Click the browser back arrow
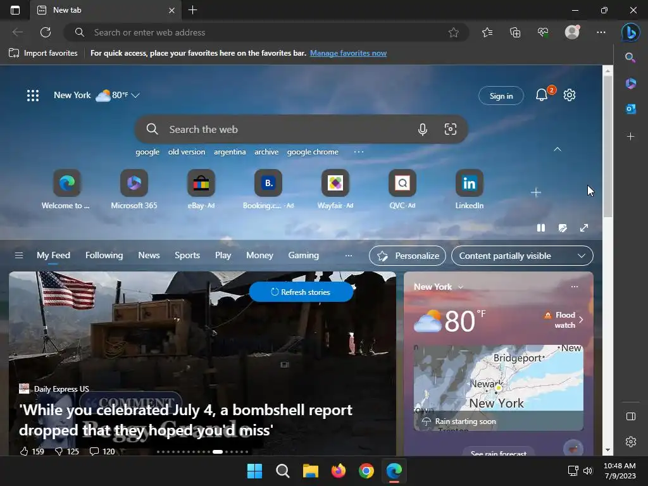Image resolution: width=648 pixels, height=486 pixels. [x=17, y=32]
